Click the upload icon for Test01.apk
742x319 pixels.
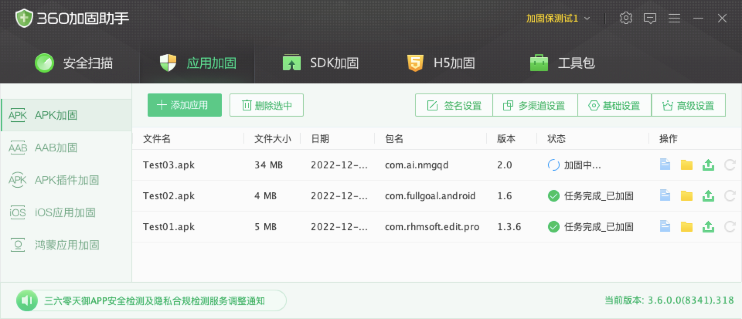click(x=708, y=227)
